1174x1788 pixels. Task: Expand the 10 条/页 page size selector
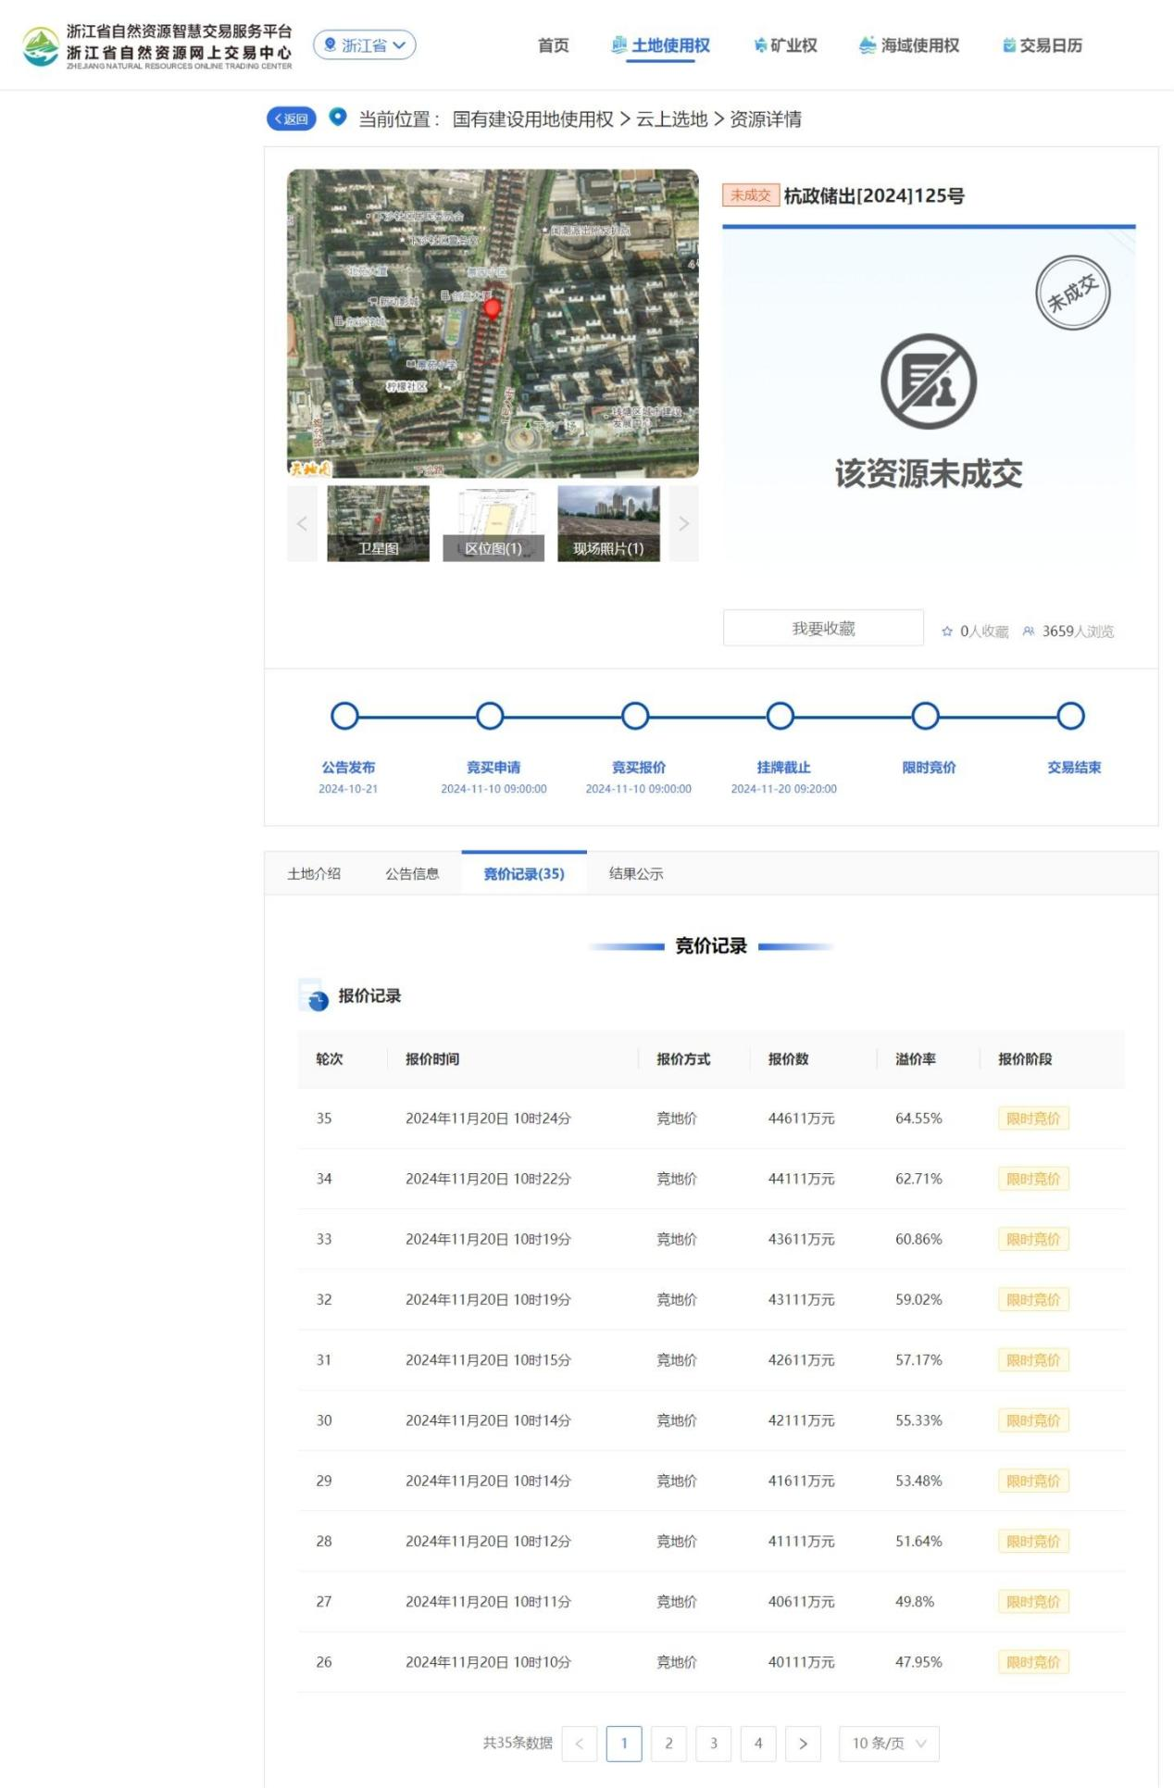tap(888, 1744)
